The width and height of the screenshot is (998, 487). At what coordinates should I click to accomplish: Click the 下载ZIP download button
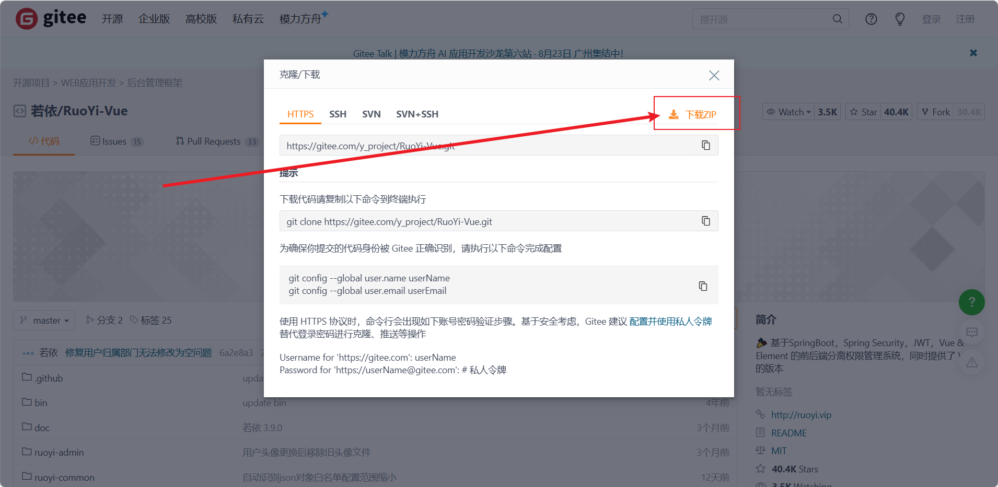(x=693, y=114)
